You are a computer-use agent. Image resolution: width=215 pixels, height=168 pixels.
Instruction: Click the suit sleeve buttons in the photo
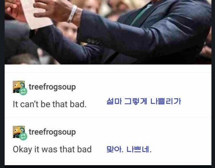[x=94, y=42]
